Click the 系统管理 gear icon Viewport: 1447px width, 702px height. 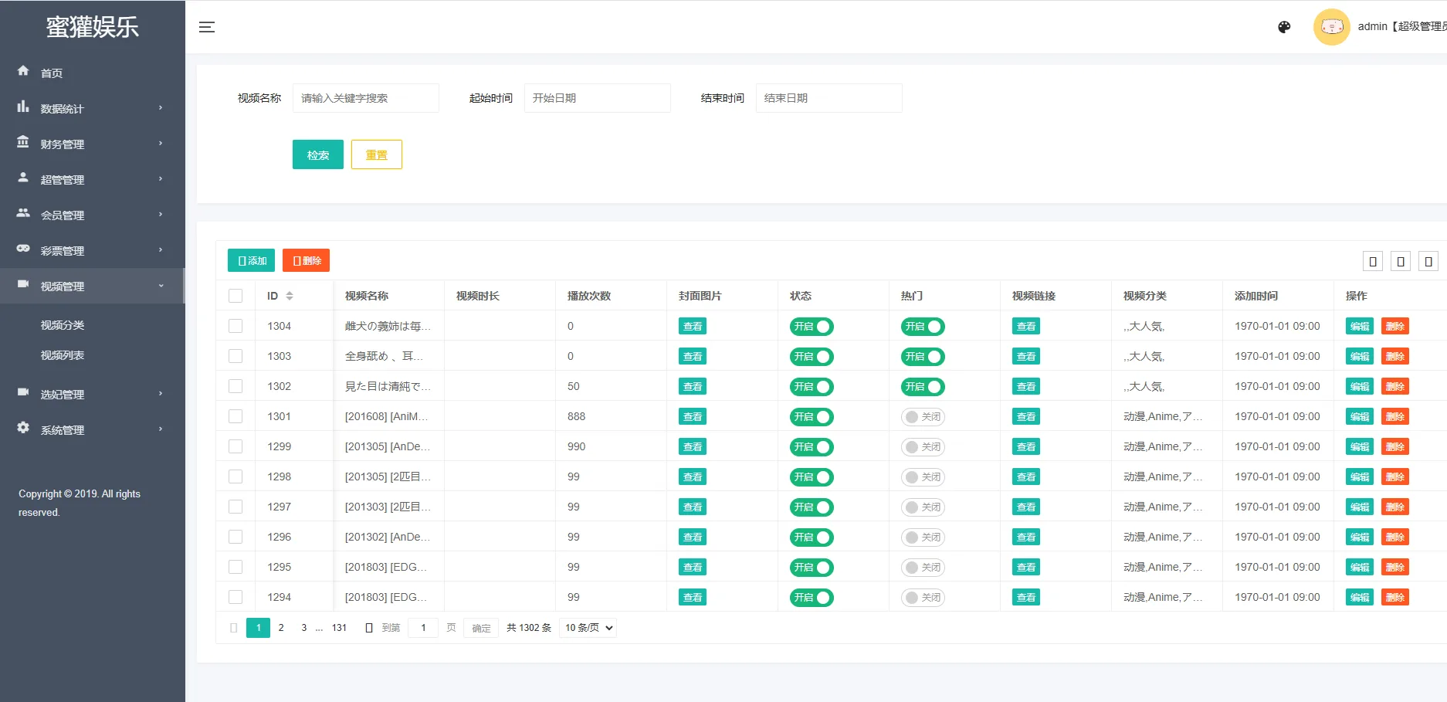tap(23, 428)
